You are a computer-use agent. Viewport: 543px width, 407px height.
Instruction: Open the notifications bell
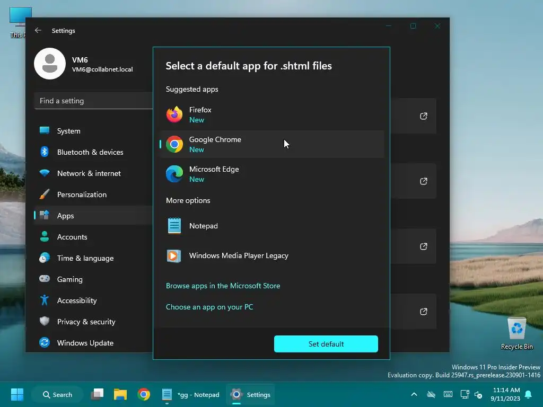point(529,394)
